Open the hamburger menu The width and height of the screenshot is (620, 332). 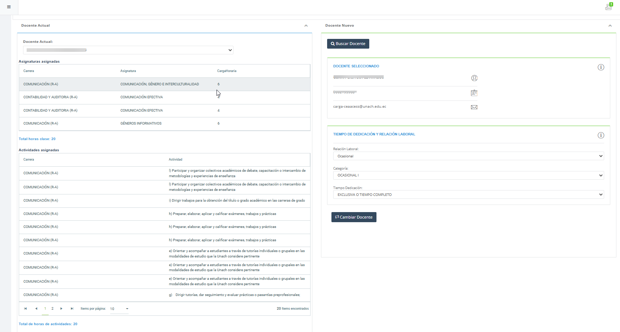pyautogui.click(x=9, y=7)
